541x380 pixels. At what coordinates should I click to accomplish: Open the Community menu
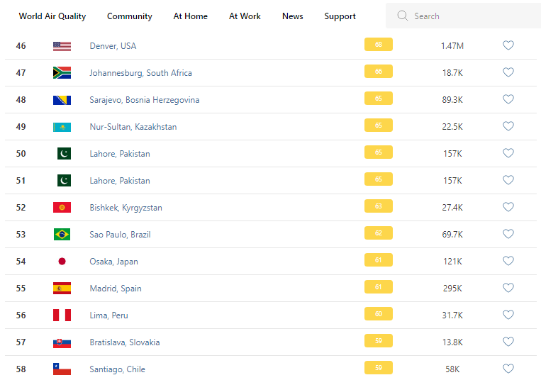(x=130, y=16)
